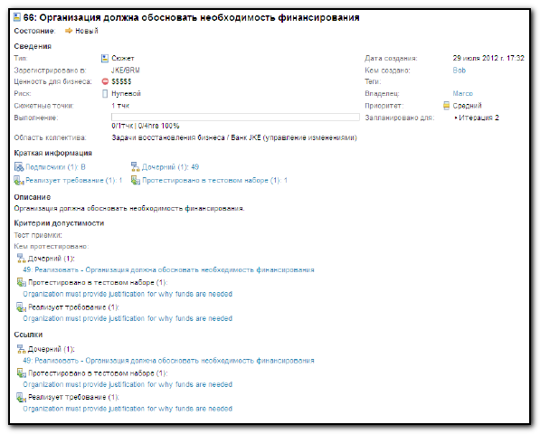Open the Дочерний (1): 49 summary link
Image resolution: width=540 pixels, height=434 pixels.
pos(170,167)
